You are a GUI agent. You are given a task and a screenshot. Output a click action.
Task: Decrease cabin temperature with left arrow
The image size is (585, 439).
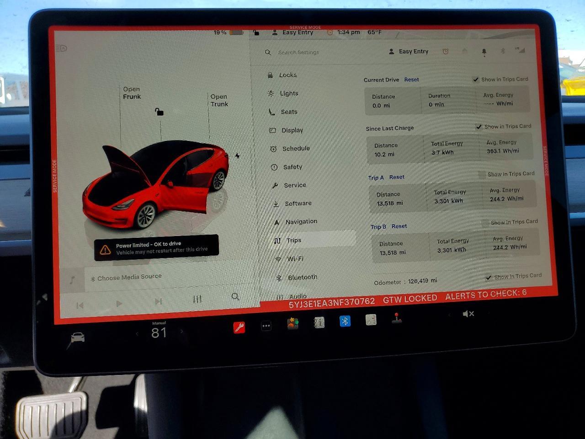pos(137,334)
